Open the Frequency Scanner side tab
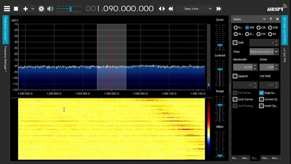 pos(5,30)
